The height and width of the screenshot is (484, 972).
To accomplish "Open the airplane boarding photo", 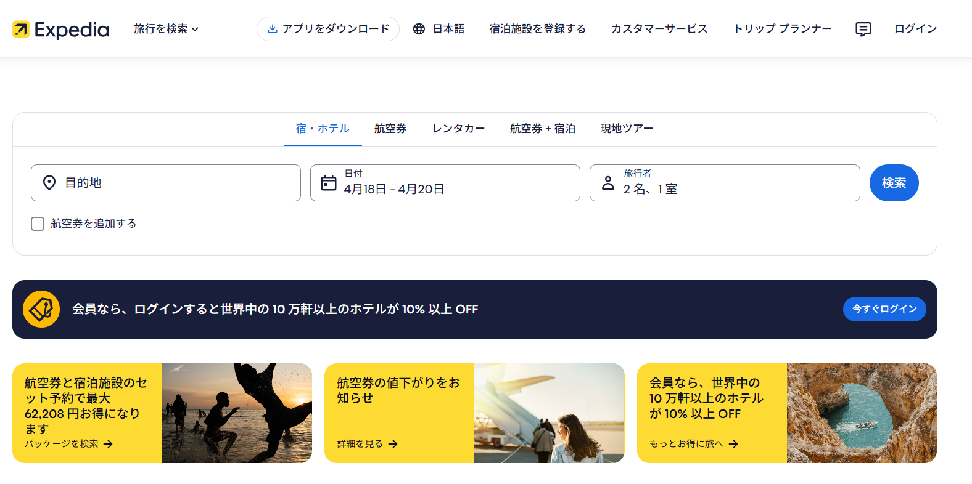I will click(x=550, y=413).
